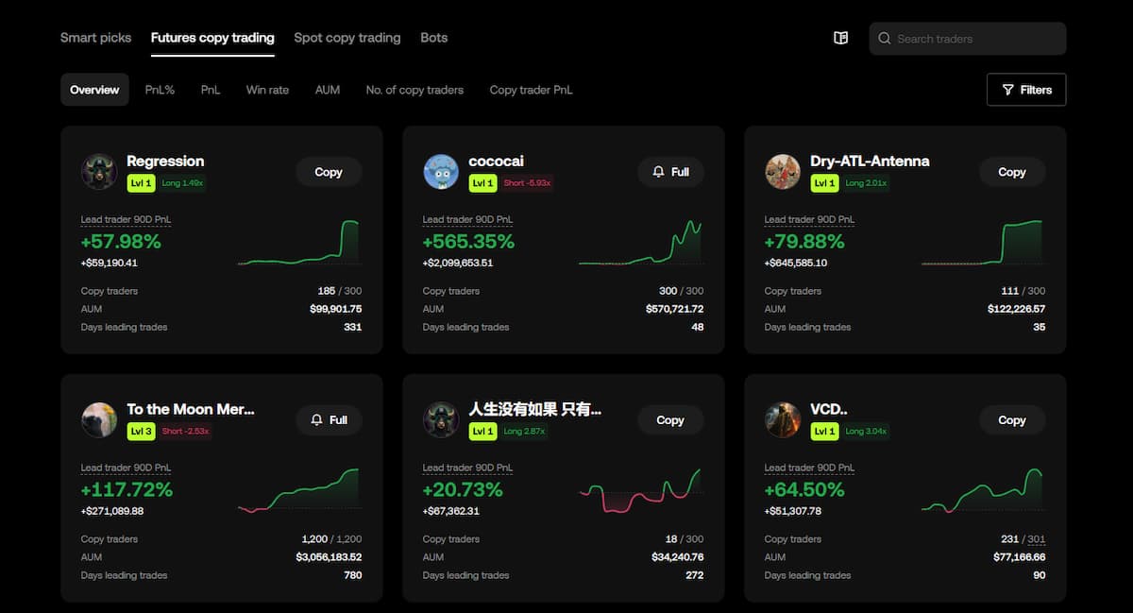Go to the Smart picks tab
The height and width of the screenshot is (613, 1133).
pyautogui.click(x=95, y=38)
